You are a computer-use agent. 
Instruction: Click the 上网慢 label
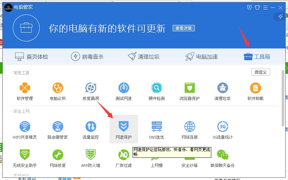[156, 166]
